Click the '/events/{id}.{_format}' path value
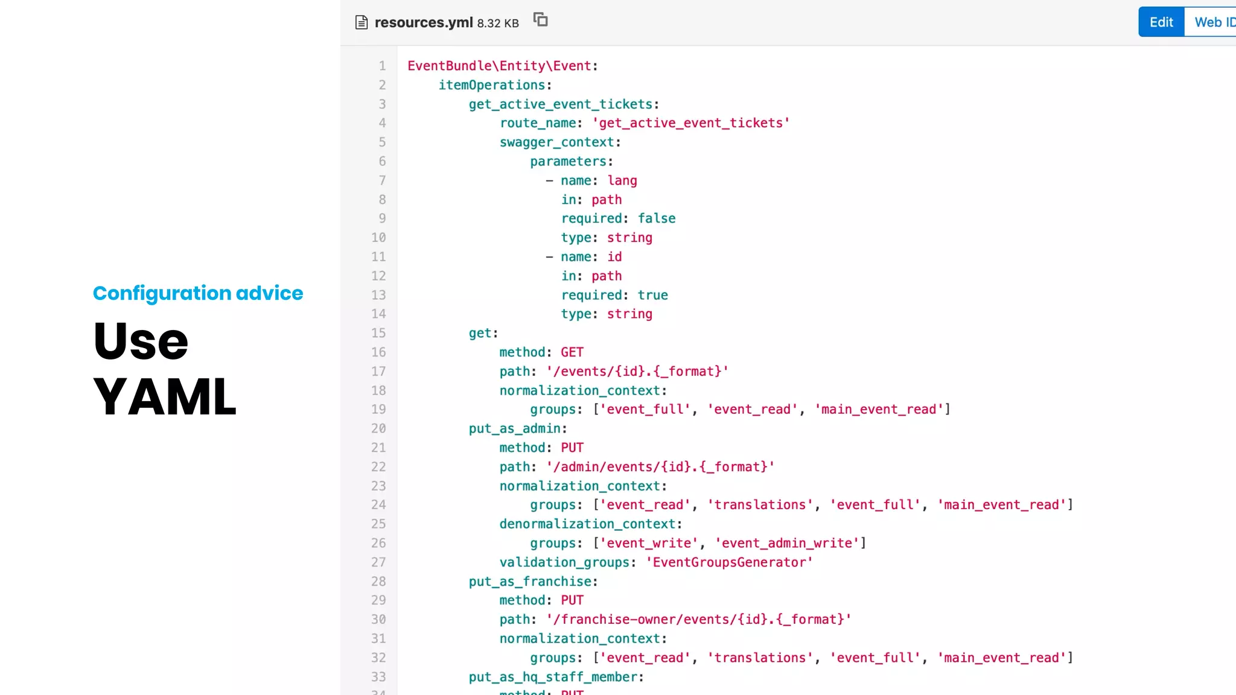 pyautogui.click(x=637, y=372)
